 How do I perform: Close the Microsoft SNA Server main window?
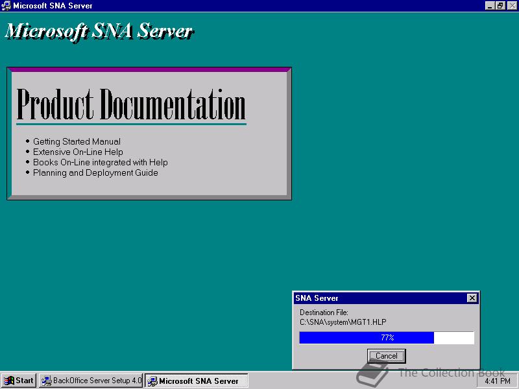(512, 6)
